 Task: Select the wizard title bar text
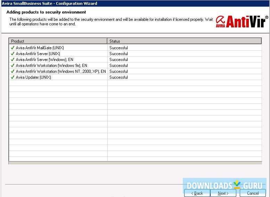50,3
